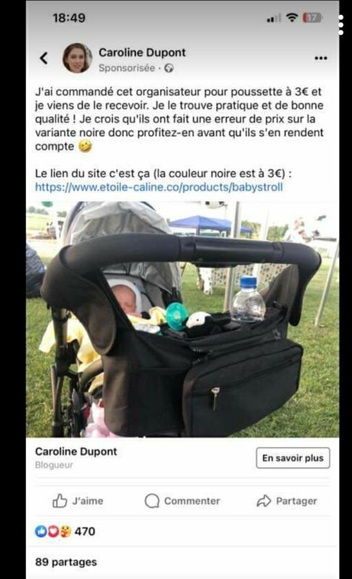View the 470 reactions list

click(x=85, y=531)
